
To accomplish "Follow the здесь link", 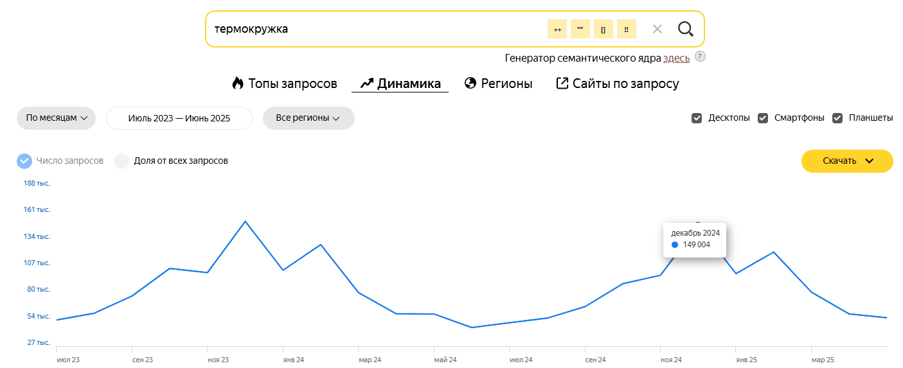I will tap(677, 58).
